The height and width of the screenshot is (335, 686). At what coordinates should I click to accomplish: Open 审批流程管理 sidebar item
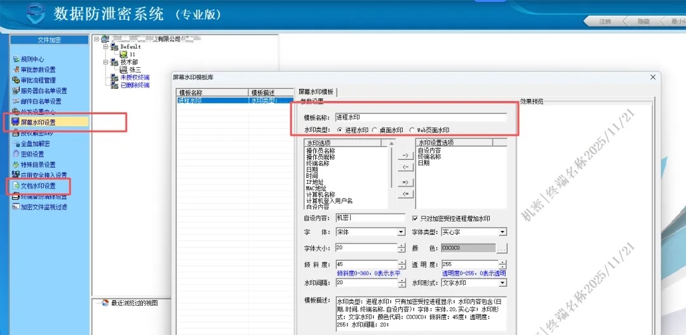(37, 81)
